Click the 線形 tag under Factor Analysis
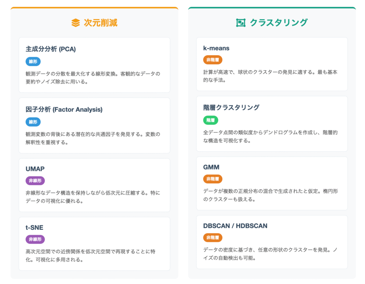The height and width of the screenshot is (284, 365). (x=33, y=122)
